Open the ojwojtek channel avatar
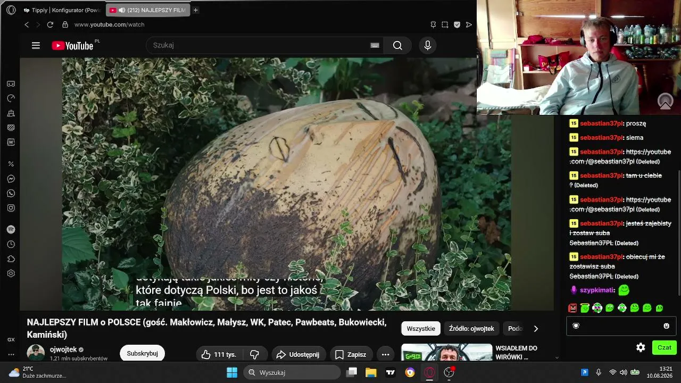 coord(36,353)
